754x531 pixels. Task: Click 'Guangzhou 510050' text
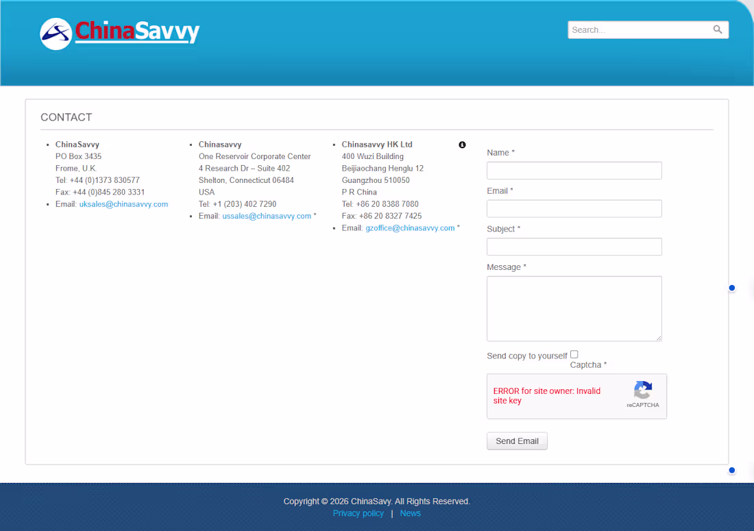376,180
